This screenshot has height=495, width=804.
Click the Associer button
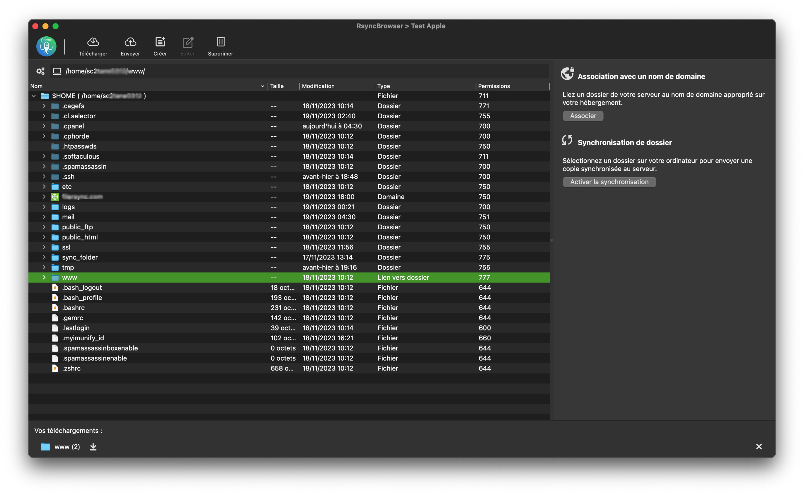tap(583, 116)
